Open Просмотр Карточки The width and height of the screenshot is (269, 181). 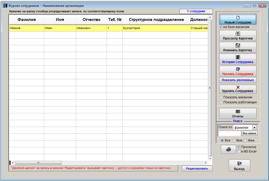pyautogui.click(x=238, y=36)
